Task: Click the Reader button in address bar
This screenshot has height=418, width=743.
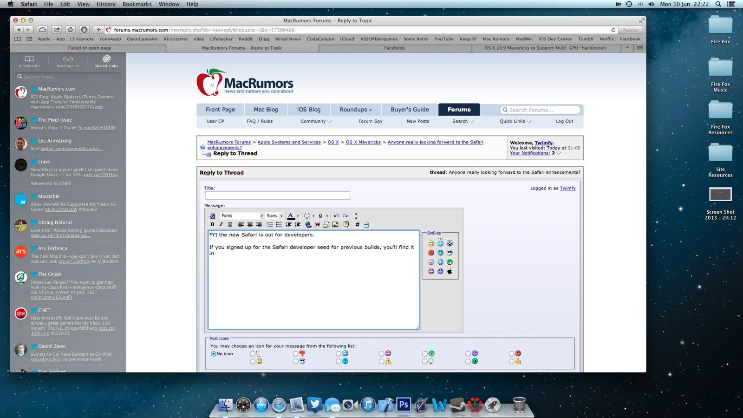Action: coord(630,30)
